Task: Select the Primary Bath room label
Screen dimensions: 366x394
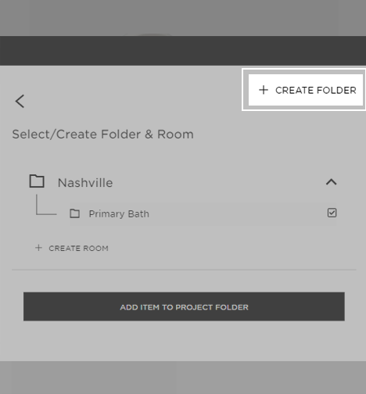Action: click(x=119, y=214)
